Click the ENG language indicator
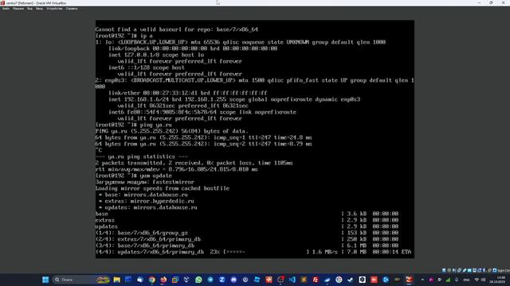The height and width of the screenshot is (286, 510). 466,280
